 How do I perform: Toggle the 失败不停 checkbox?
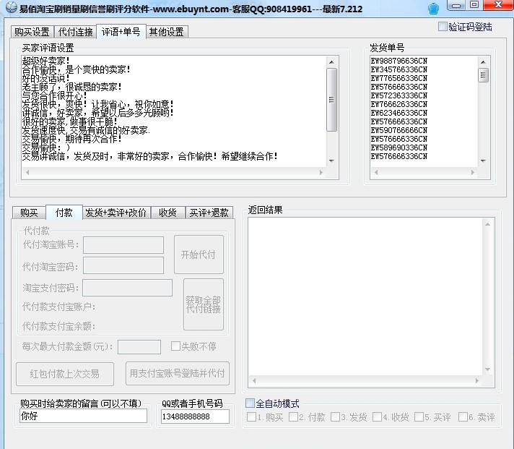[175, 346]
